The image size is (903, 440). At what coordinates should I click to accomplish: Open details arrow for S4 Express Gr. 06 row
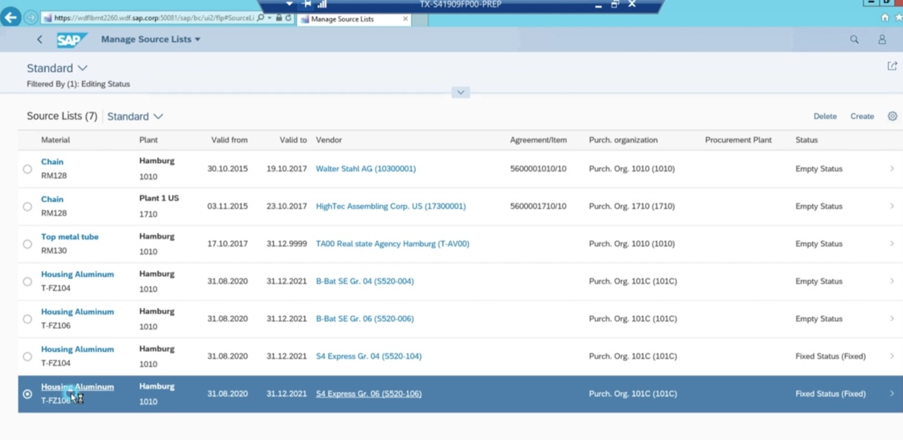point(892,394)
